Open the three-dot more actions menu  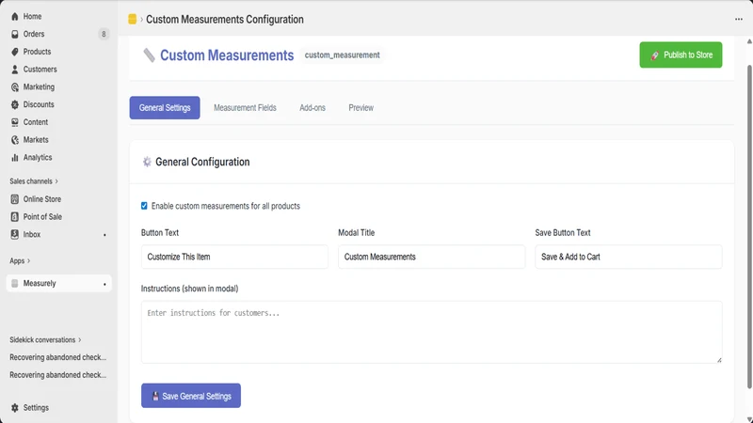point(739,19)
